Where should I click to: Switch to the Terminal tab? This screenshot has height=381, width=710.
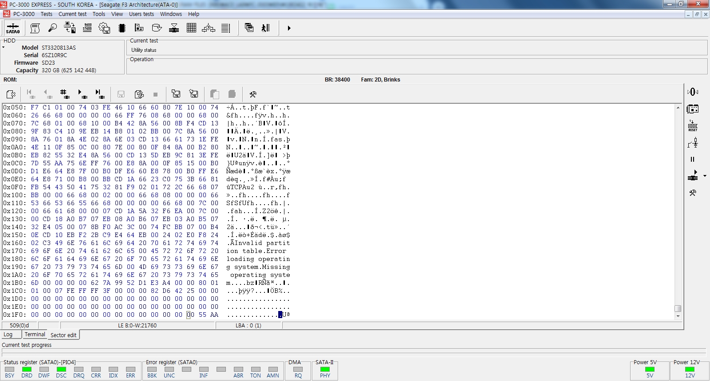[35, 334]
